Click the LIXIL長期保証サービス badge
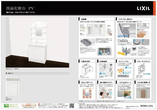 [29, 105]
